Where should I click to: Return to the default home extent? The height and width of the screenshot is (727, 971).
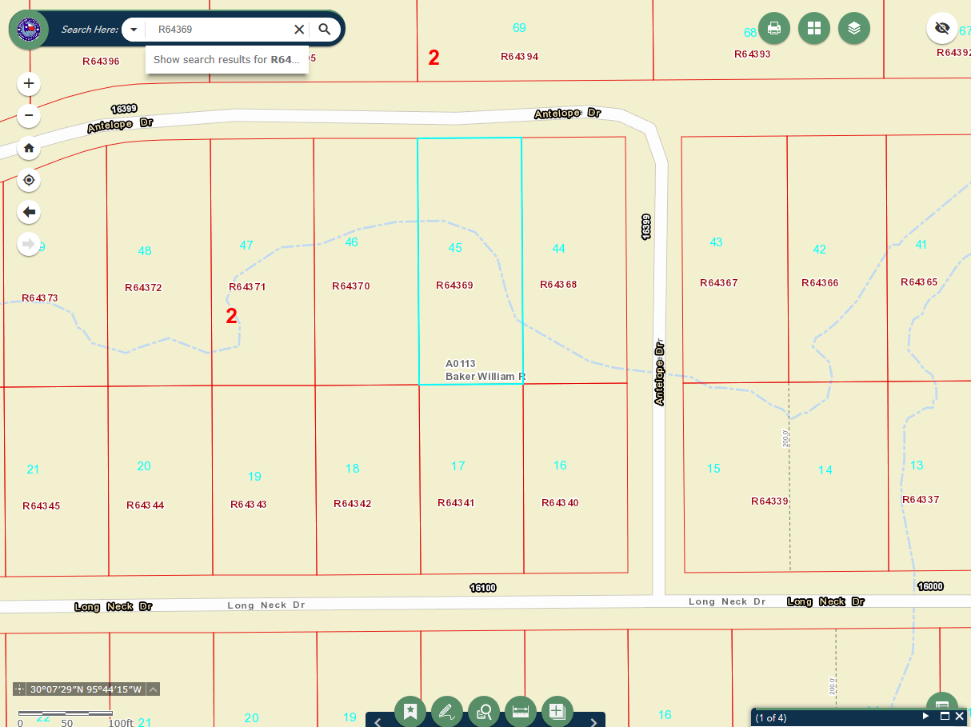[29, 148]
